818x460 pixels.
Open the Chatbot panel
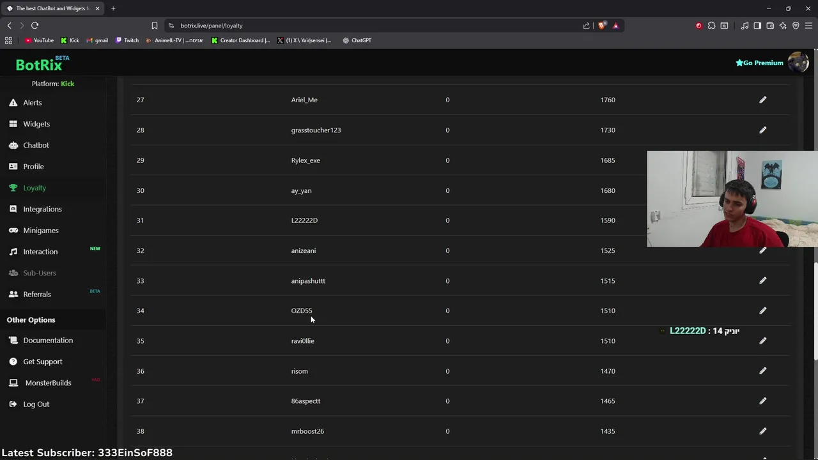(36, 145)
